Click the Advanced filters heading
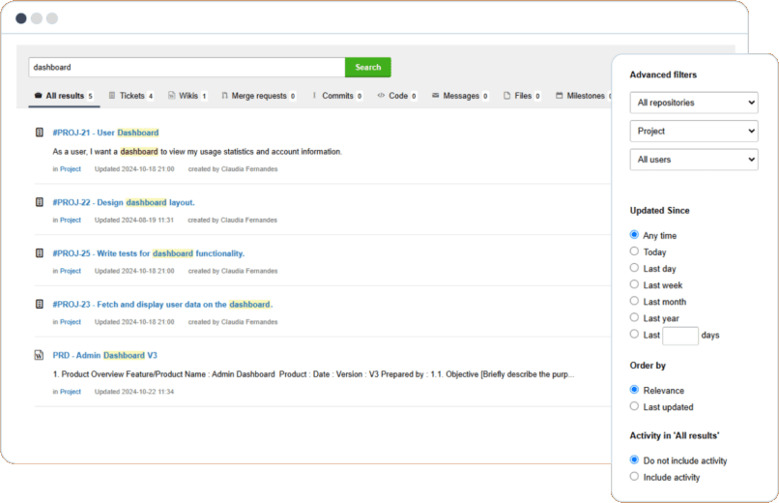Viewport: 779px width, 503px height. point(663,74)
